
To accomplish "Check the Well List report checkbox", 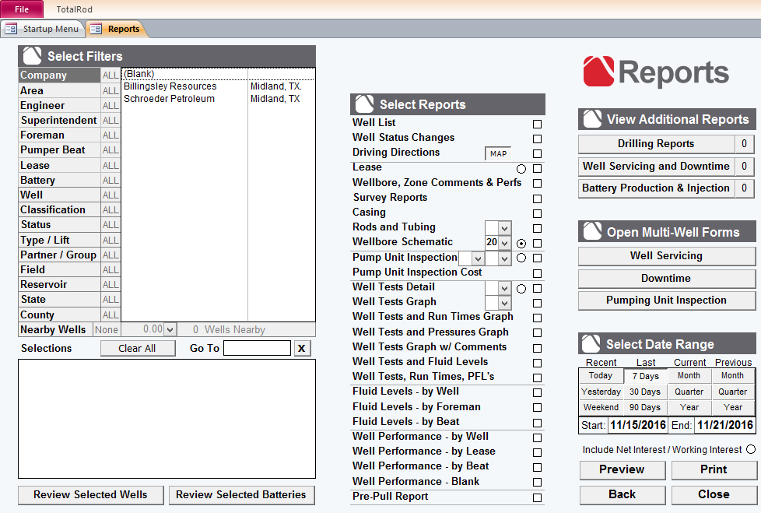I will [537, 124].
